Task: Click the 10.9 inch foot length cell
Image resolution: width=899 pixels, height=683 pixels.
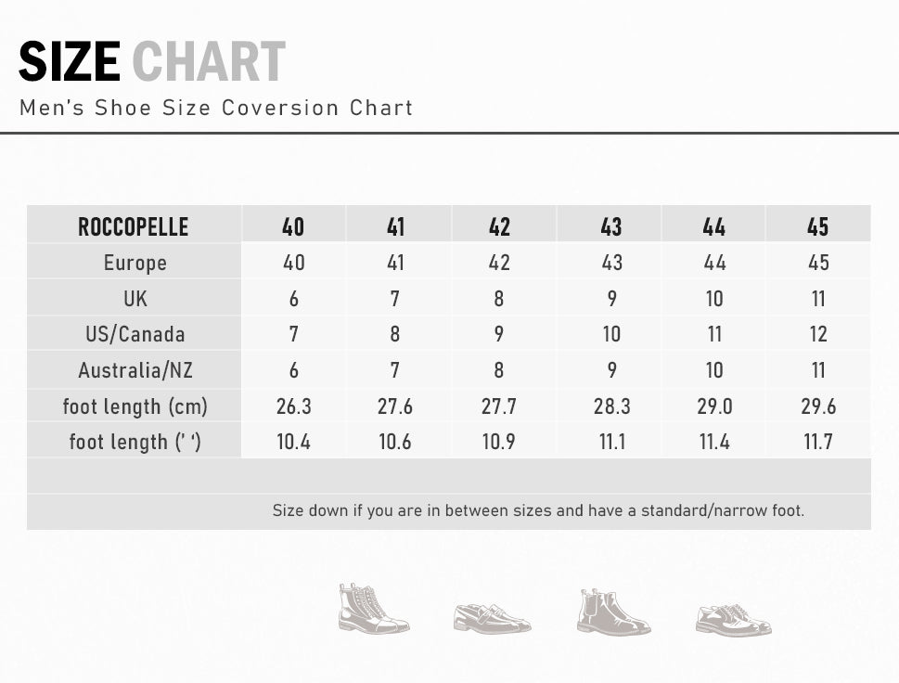Action: [x=499, y=442]
